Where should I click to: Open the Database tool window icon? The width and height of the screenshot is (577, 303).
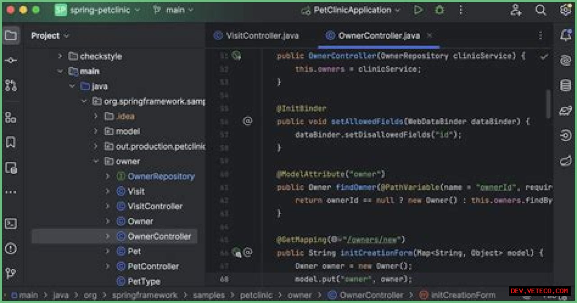click(565, 85)
